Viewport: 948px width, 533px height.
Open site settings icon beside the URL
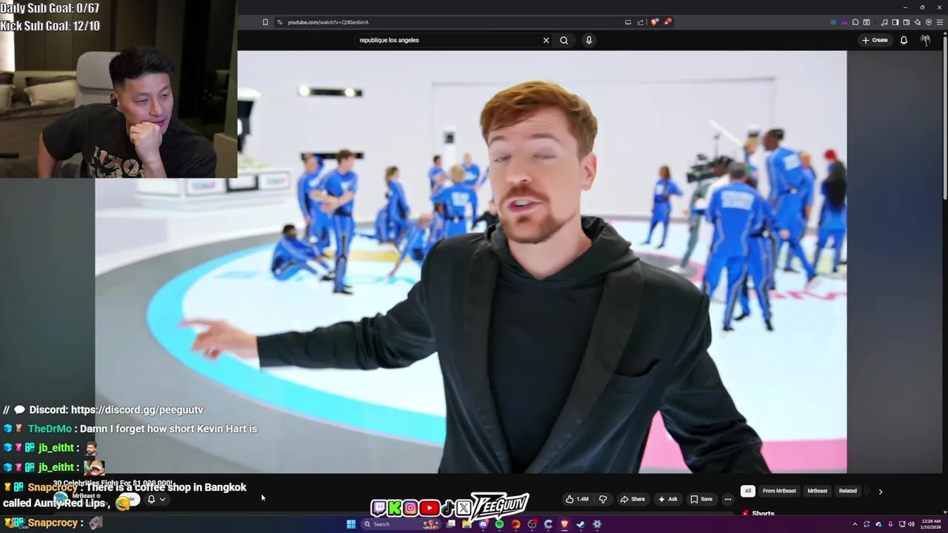(280, 22)
